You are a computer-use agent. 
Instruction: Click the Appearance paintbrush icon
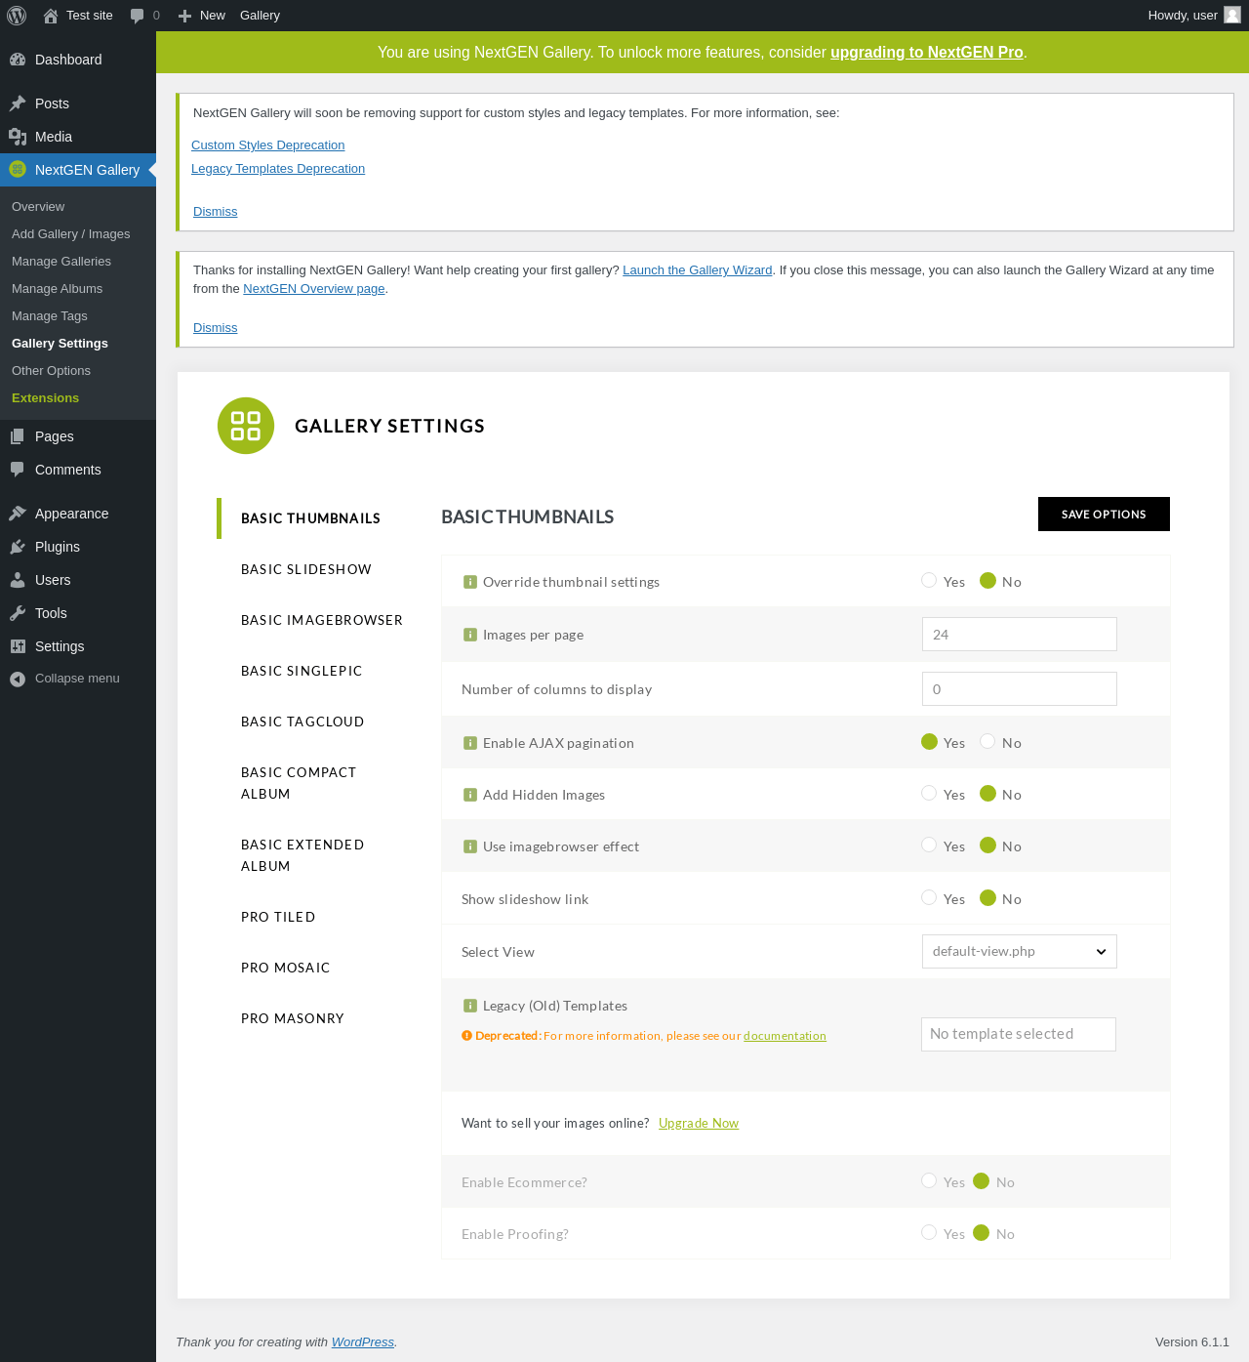18,514
